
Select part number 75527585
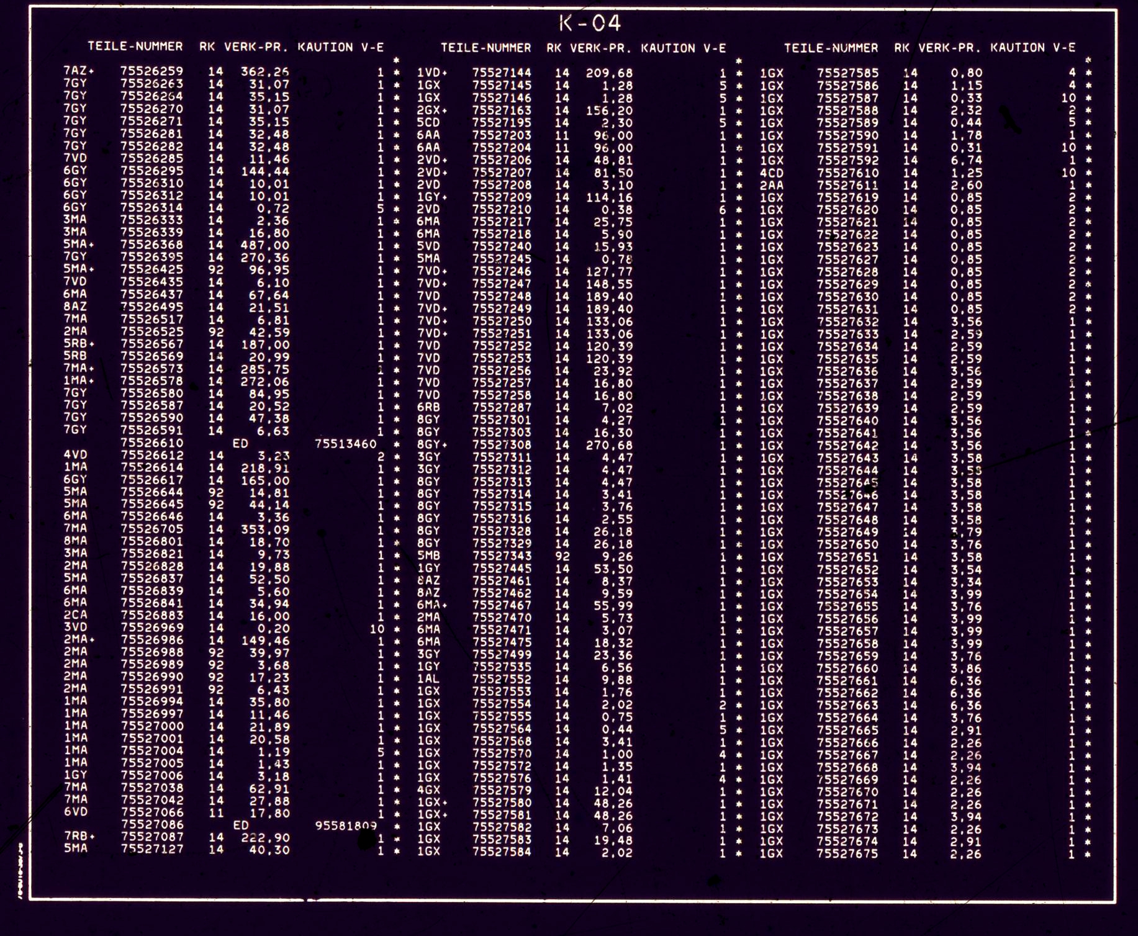click(847, 73)
